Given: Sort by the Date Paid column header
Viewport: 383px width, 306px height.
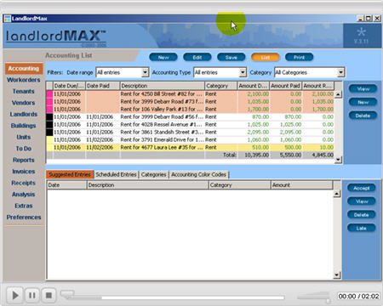Looking at the screenshot, I should [x=102, y=86].
